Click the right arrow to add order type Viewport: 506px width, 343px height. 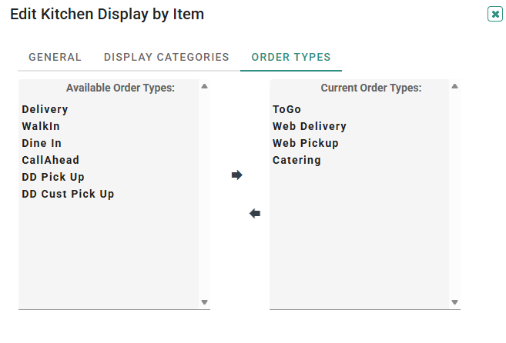click(x=237, y=175)
